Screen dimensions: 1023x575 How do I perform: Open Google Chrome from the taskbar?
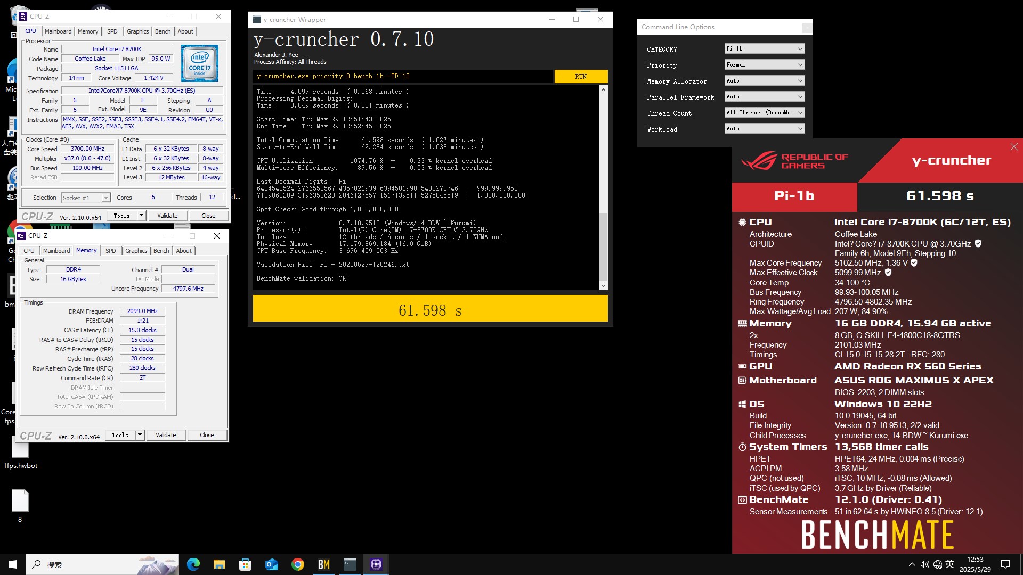point(297,564)
